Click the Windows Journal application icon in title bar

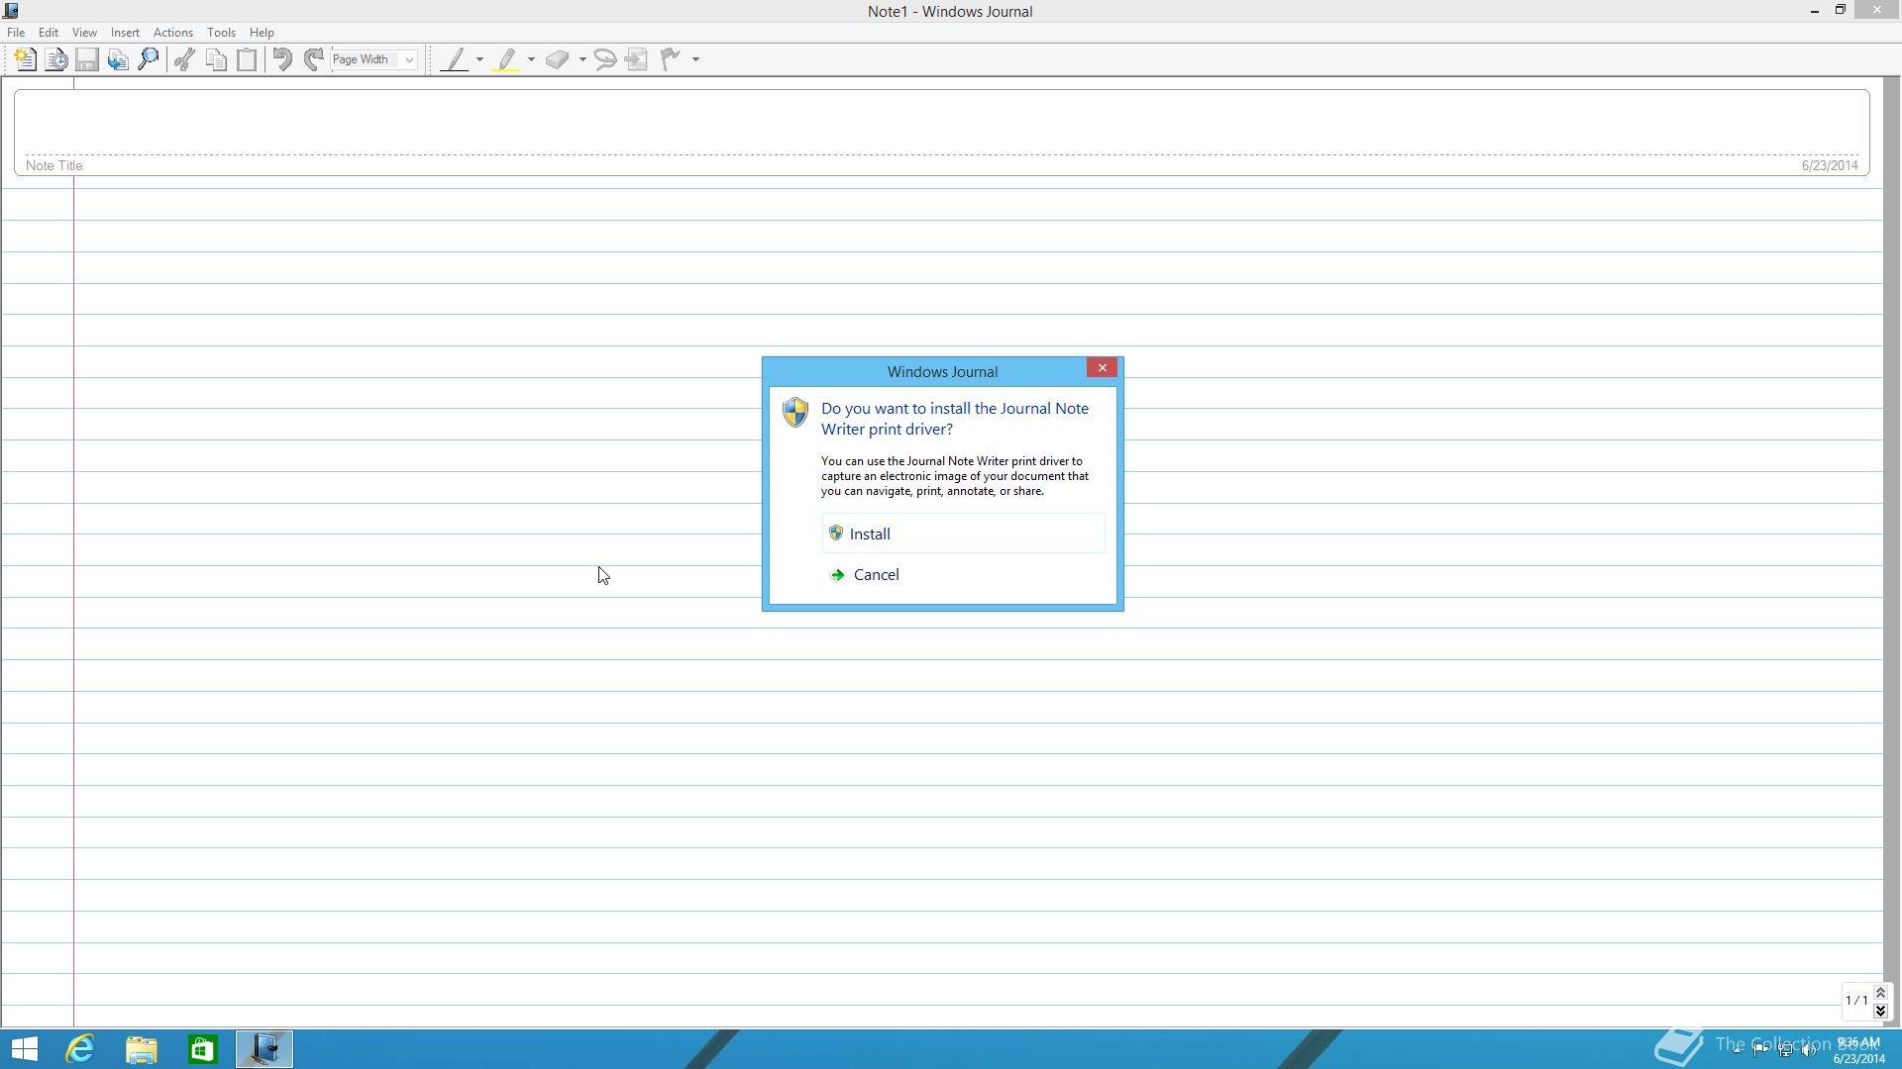click(x=11, y=11)
